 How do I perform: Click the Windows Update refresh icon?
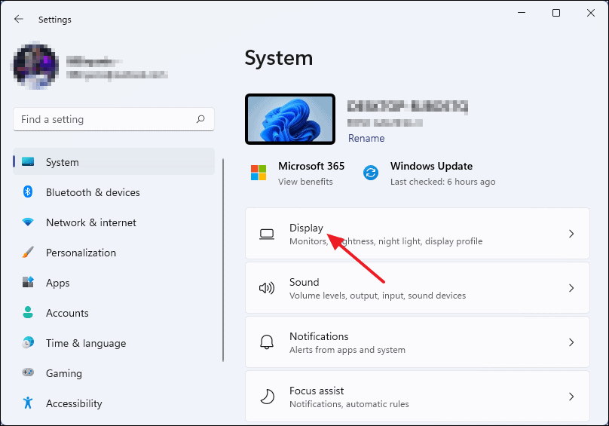coord(371,173)
